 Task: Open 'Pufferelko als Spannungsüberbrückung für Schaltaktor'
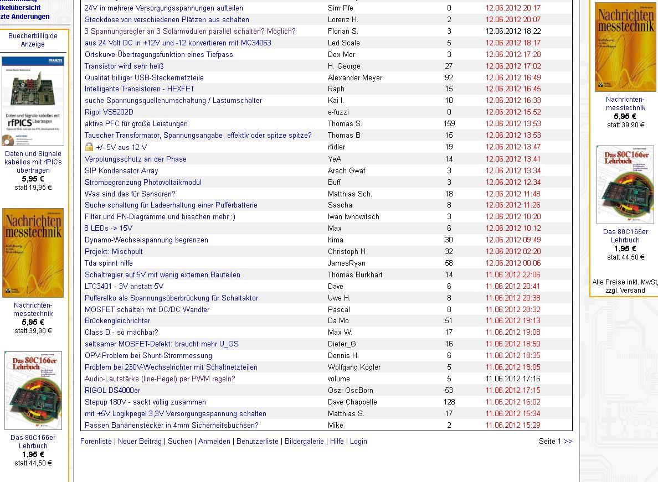coord(171,298)
